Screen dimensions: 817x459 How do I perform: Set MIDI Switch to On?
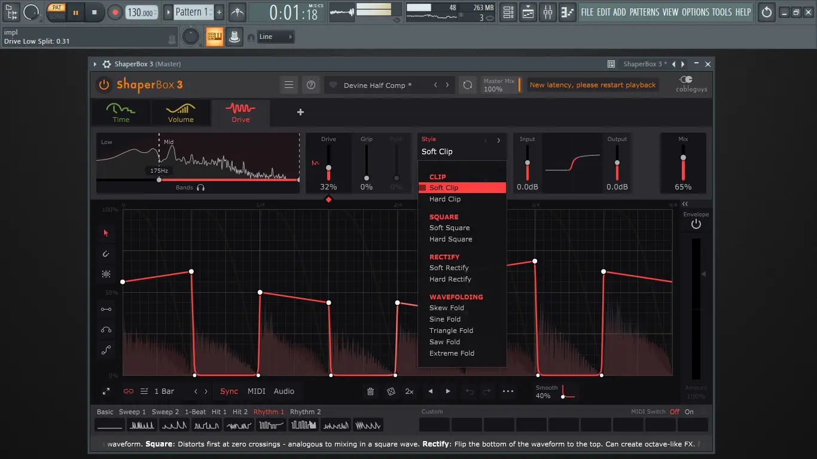click(689, 412)
